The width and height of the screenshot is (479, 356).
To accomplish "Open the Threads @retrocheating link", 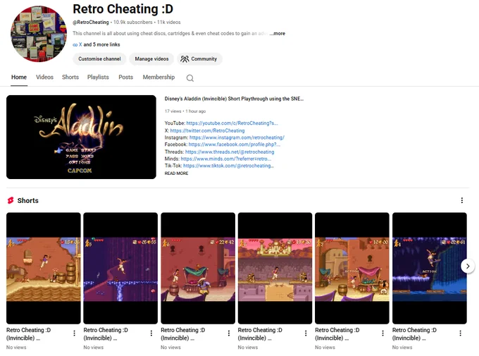I will tap(230, 152).
